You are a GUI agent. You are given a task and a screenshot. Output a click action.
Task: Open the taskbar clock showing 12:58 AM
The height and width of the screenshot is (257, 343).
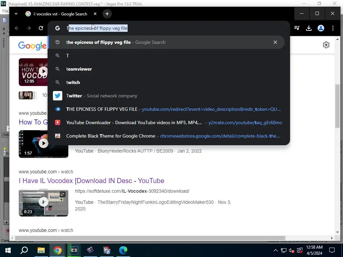(x=314, y=250)
